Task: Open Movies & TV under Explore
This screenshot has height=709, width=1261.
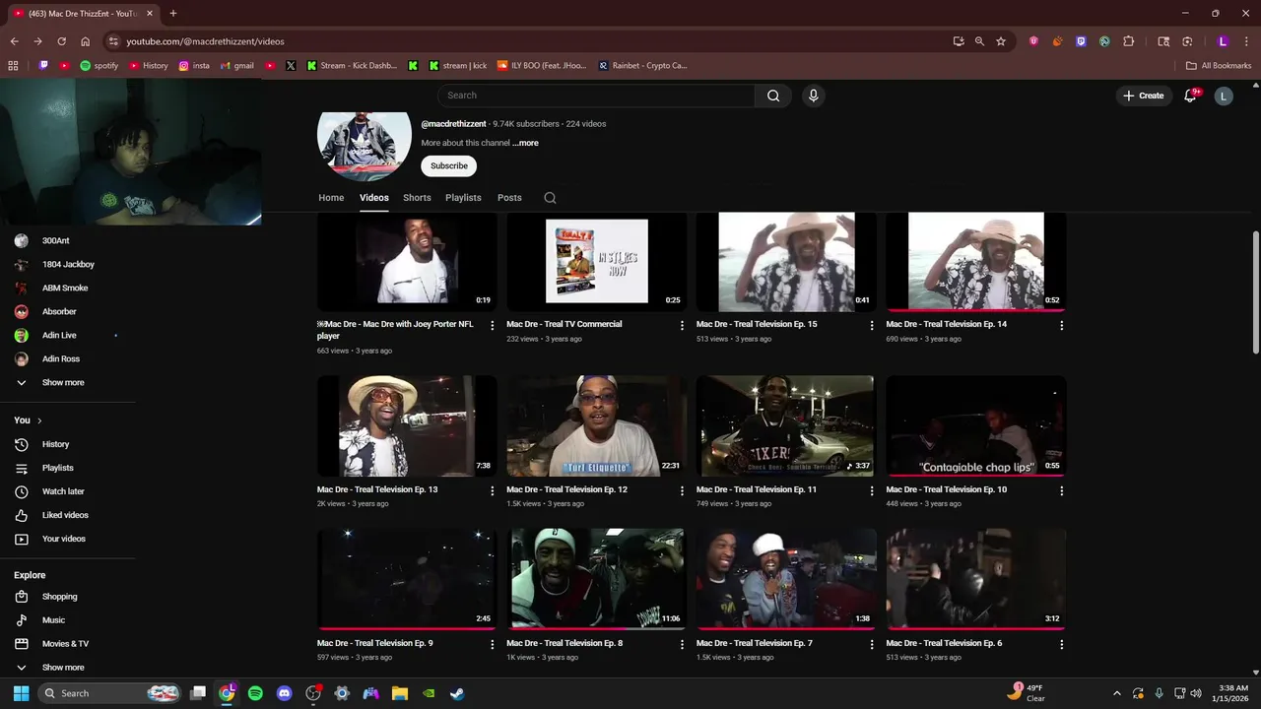Action: click(67, 644)
